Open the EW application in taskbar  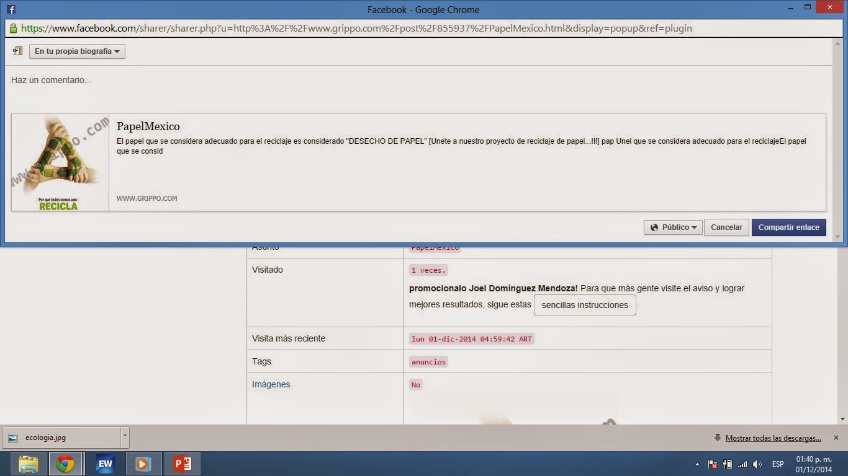tap(106, 464)
